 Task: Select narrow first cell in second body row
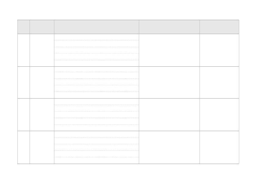[24, 82]
